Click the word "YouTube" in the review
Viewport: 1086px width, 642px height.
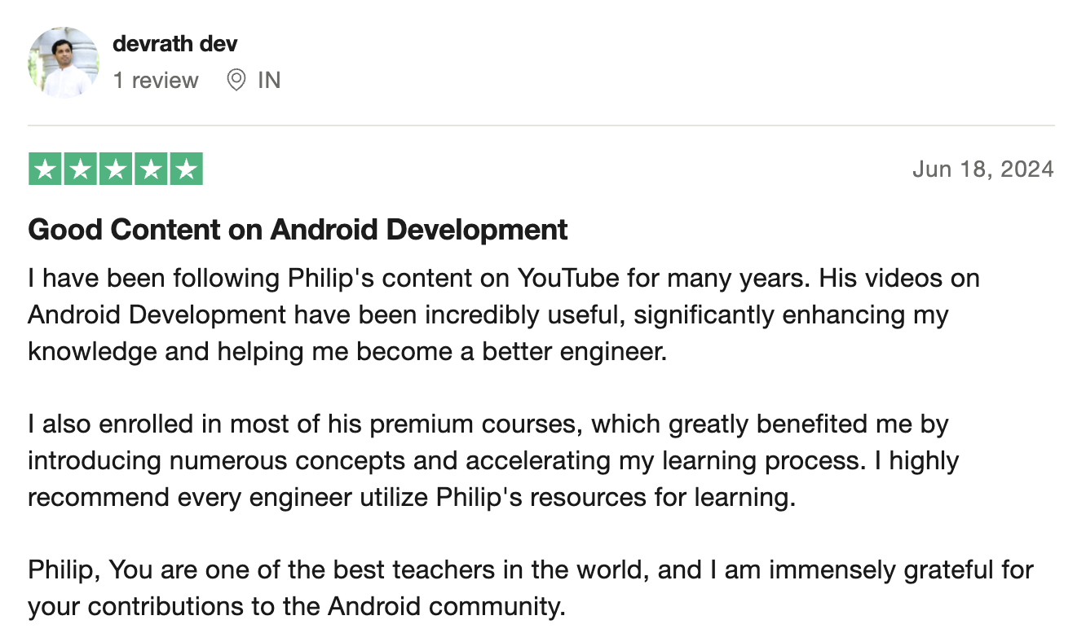568,278
